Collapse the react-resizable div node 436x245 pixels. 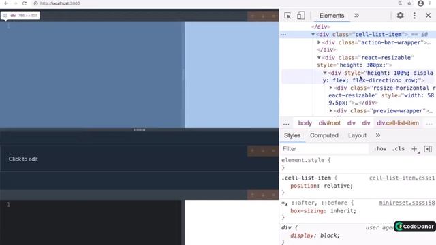[x=319, y=57]
